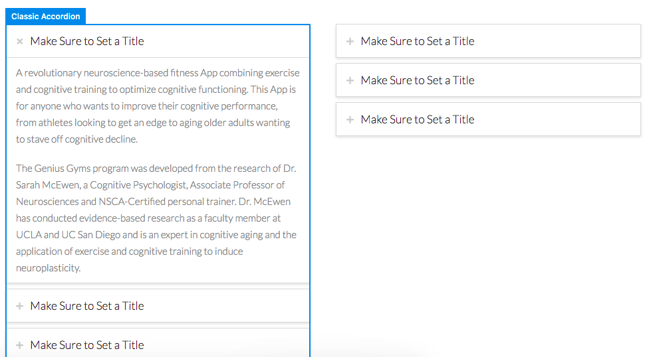645x357 pixels.
Task: Click text 'NSCA-Certified personal trainer'
Action: tap(168, 202)
